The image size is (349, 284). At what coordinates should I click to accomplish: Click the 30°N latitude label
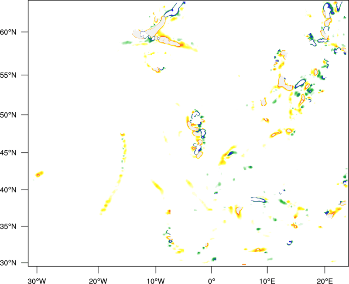pos(8,263)
